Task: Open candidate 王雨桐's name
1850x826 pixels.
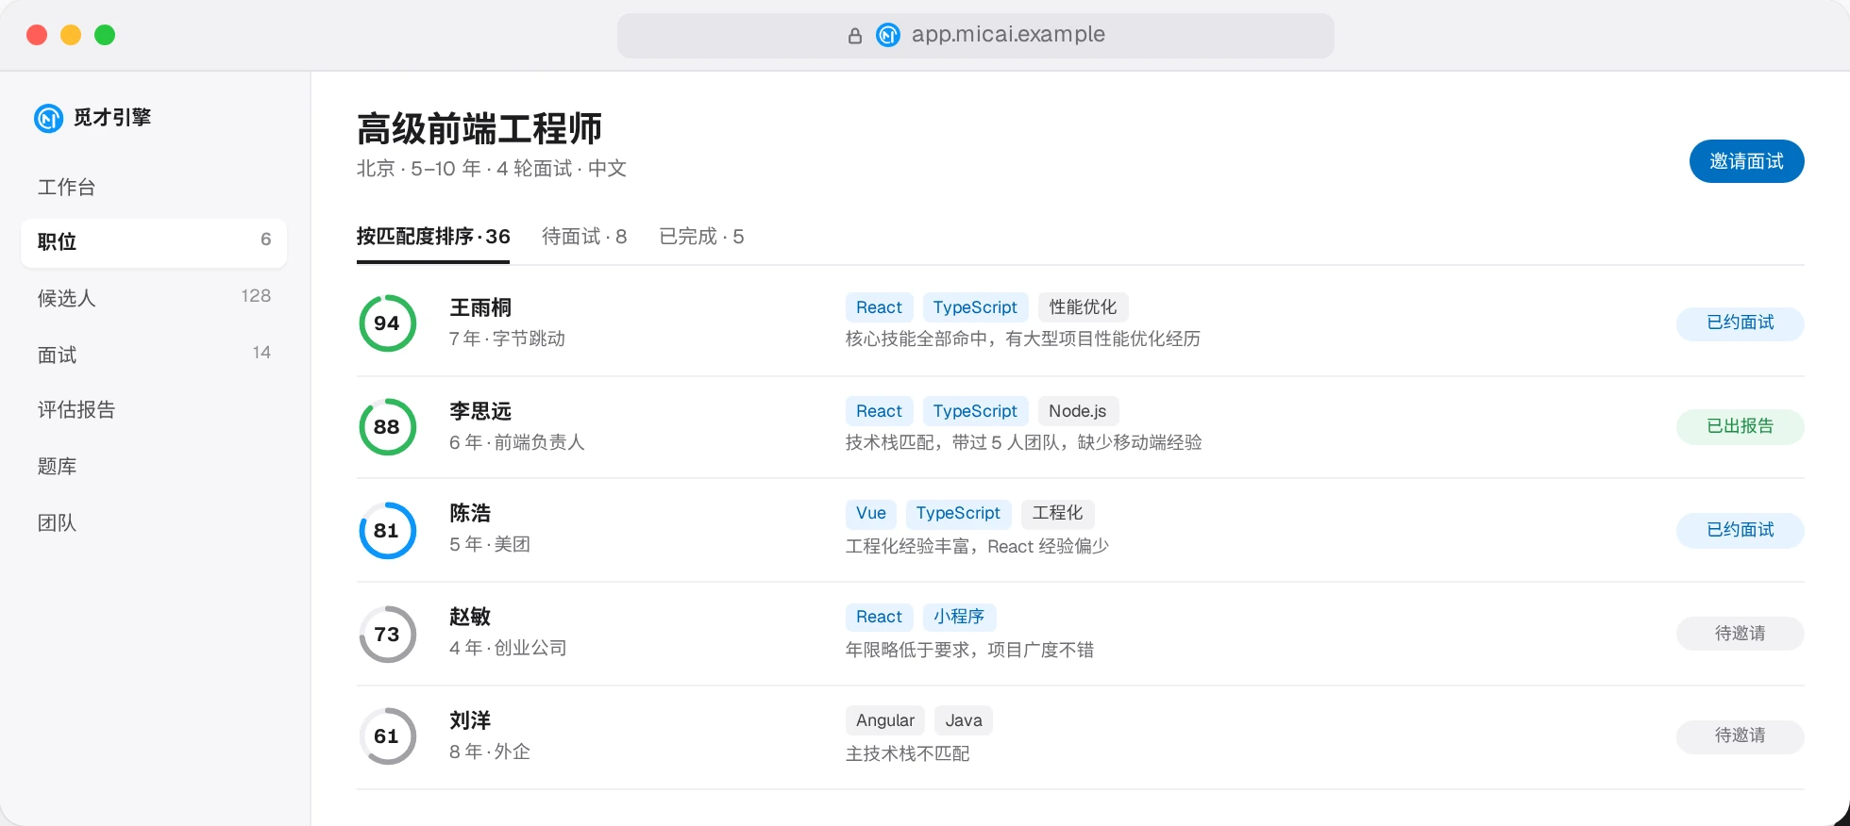Action: pos(480,308)
